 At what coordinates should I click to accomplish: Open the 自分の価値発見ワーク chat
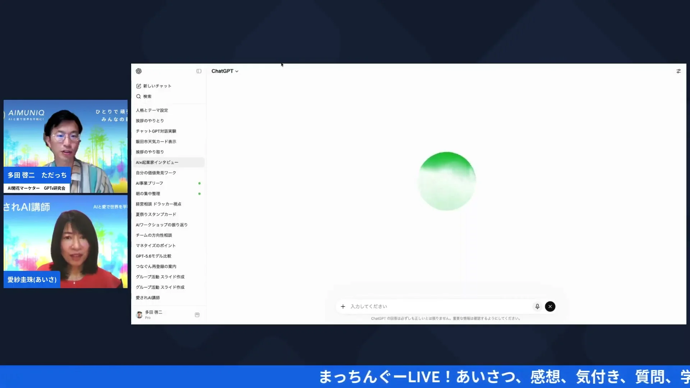coord(169,173)
